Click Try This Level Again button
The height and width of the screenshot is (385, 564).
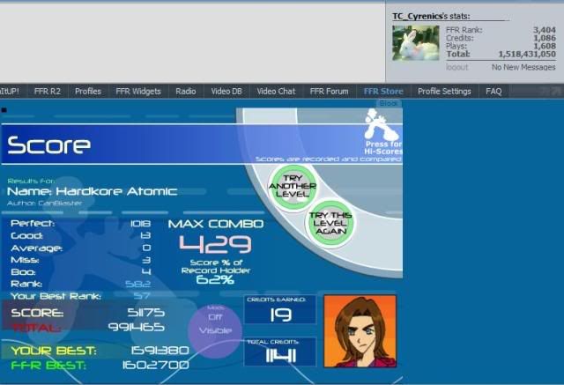(x=328, y=221)
